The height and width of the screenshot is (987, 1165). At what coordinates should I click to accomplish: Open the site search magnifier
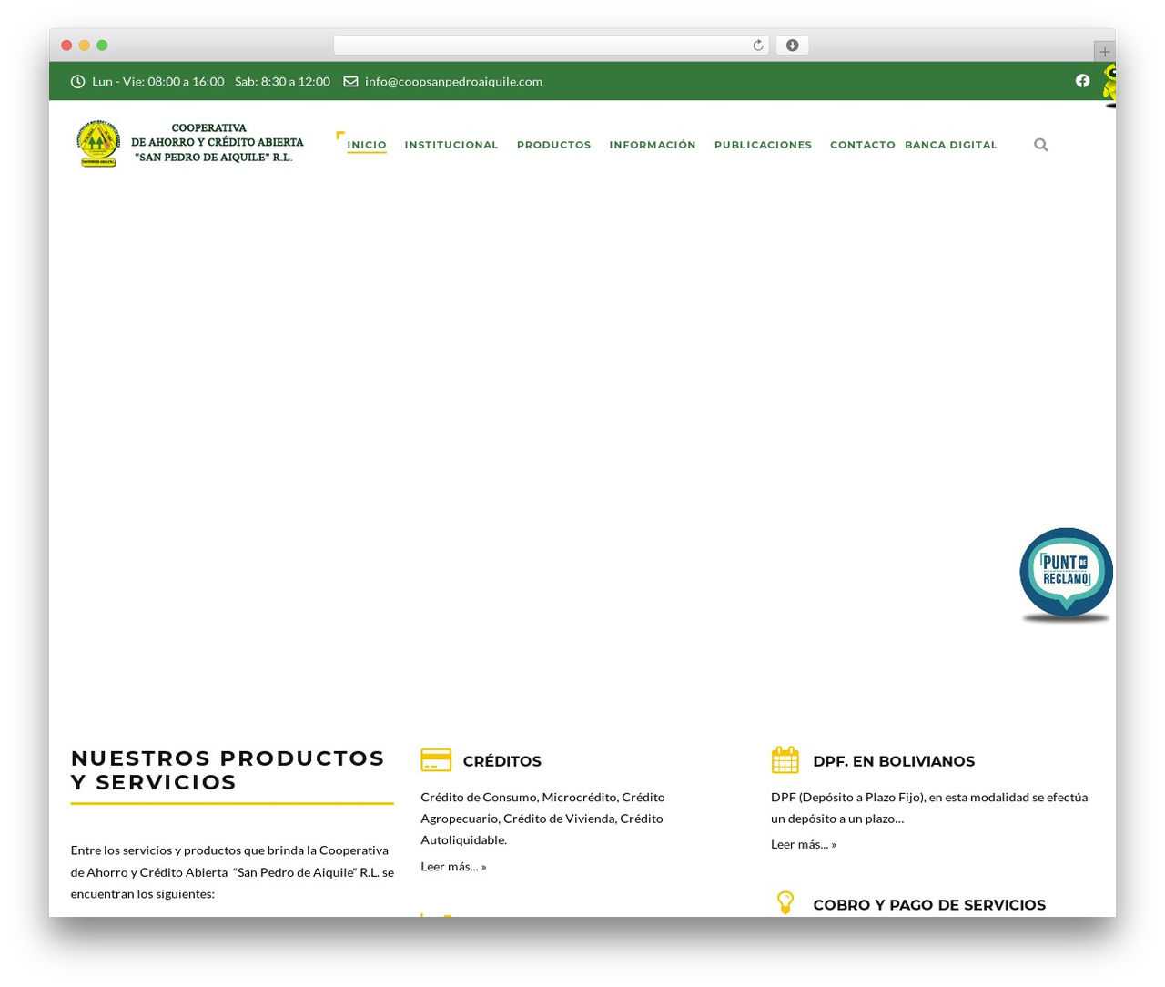[1041, 145]
